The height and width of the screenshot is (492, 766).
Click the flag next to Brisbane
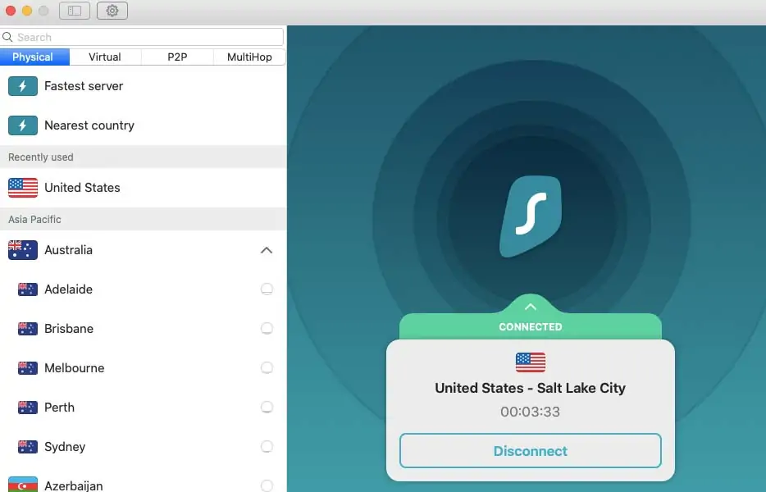pyautogui.click(x=28, y=329)
